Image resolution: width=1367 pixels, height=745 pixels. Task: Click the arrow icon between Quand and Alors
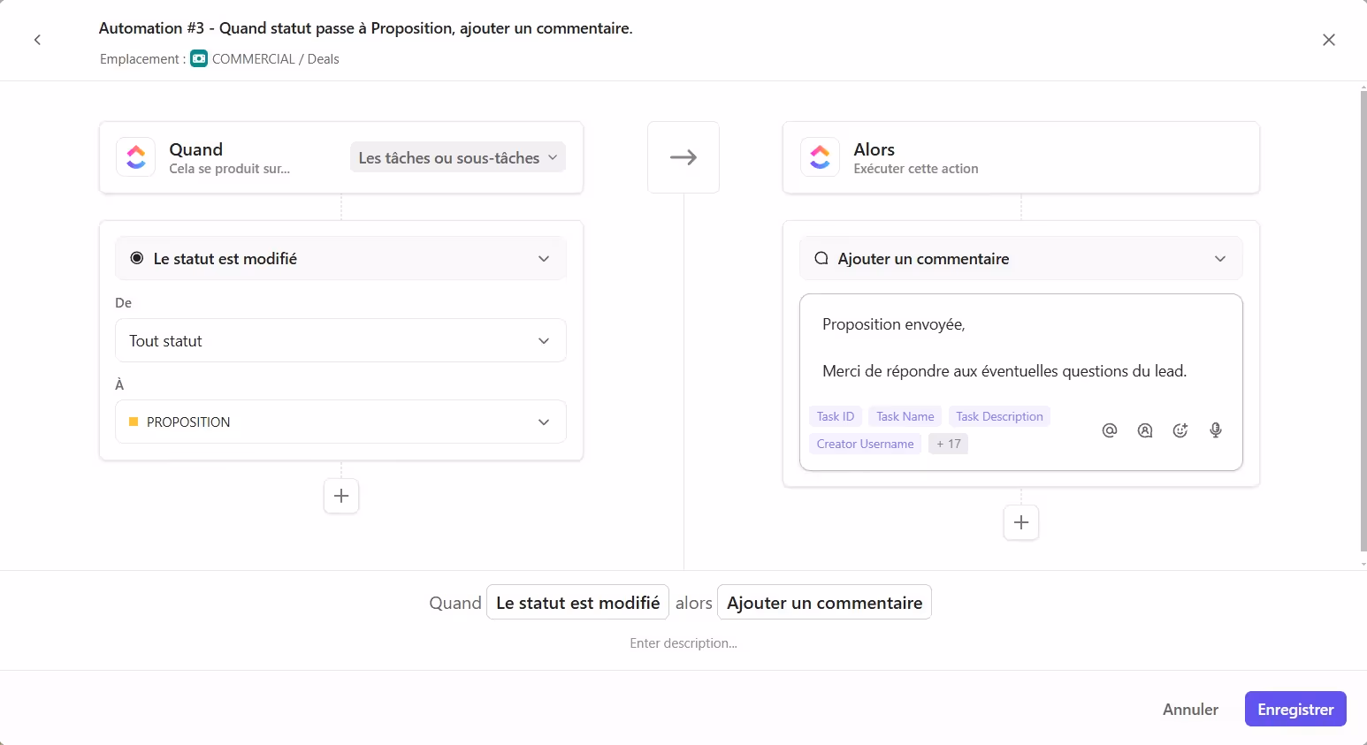(x=683, y=156)
